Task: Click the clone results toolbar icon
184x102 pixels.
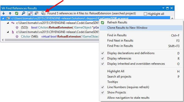Action: point(43,13)
